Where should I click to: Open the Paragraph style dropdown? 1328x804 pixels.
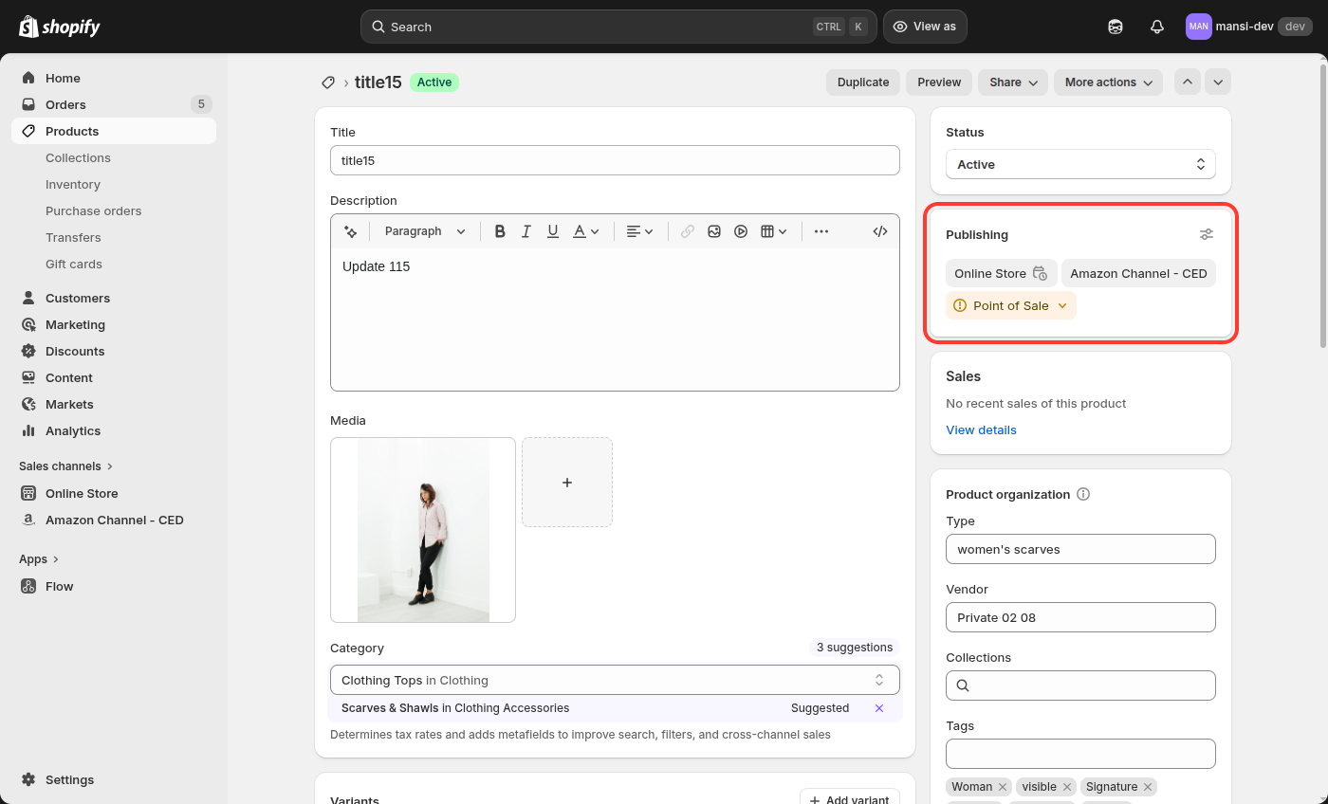coord(425,231)
